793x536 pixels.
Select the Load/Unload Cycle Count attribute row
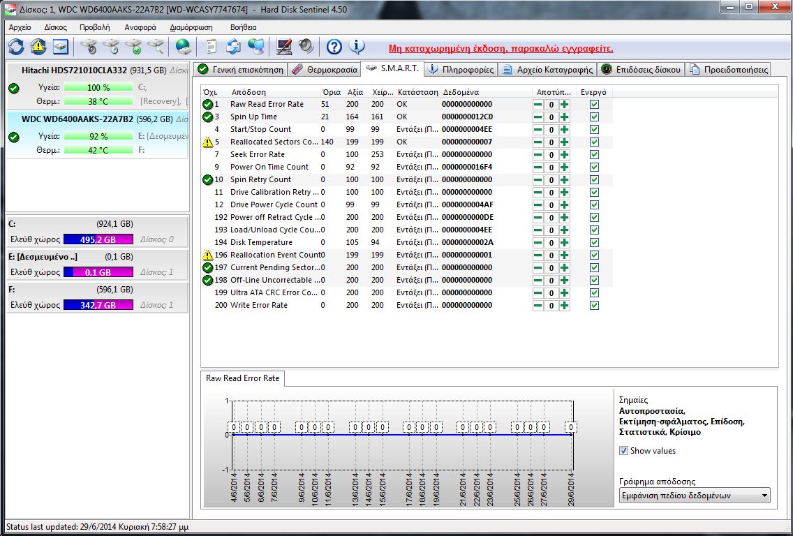(x=408, y=230)
